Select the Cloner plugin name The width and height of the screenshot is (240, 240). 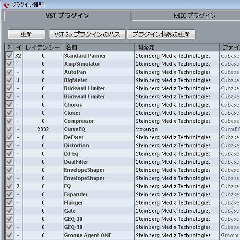pyautogui.click(x=72, y=113)
